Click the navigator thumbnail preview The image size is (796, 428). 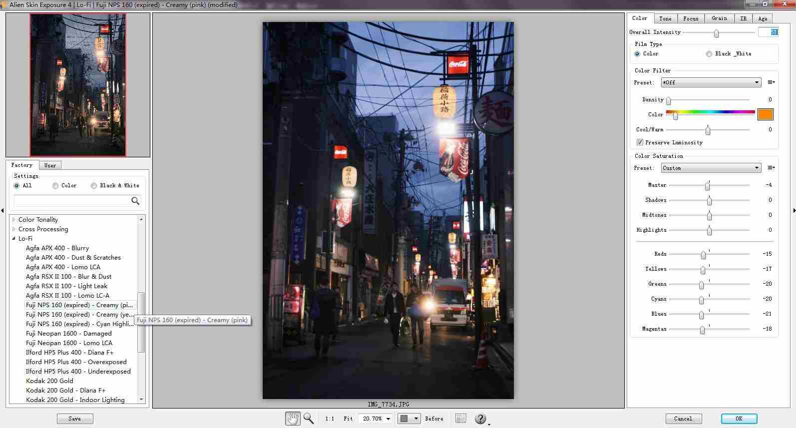[x=78, y=85]
